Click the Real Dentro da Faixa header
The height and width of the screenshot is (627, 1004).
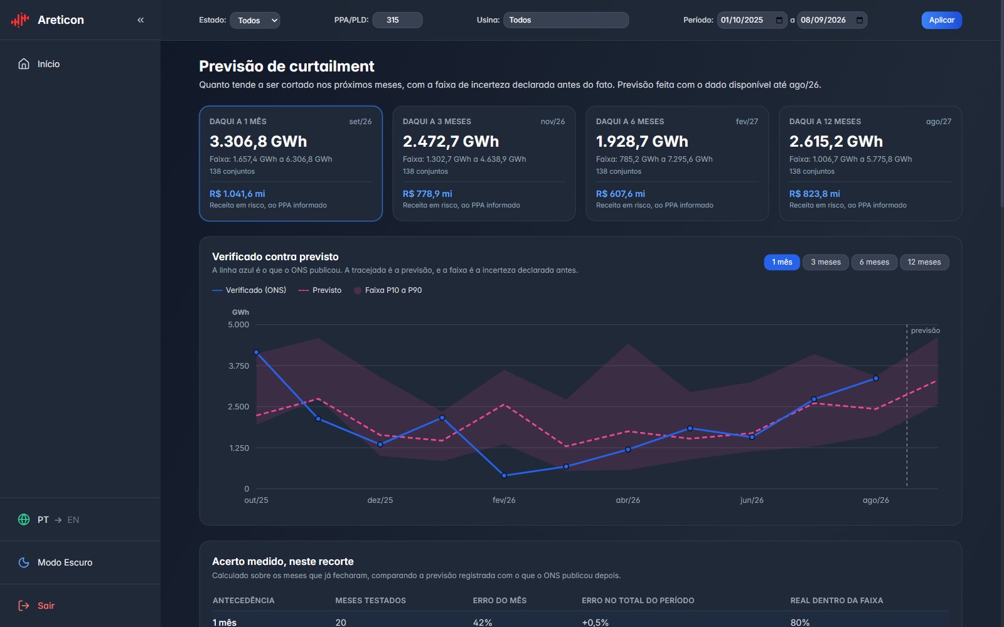pos(836,601)
